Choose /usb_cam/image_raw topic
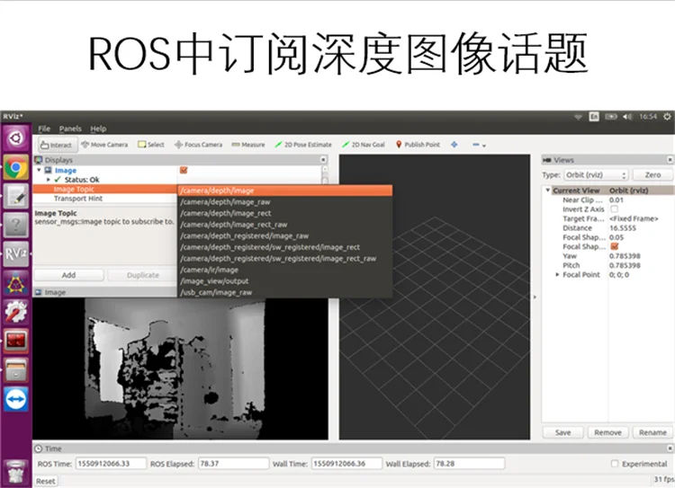Viewport: 675px width, 488px height. [x=285, y=292]
